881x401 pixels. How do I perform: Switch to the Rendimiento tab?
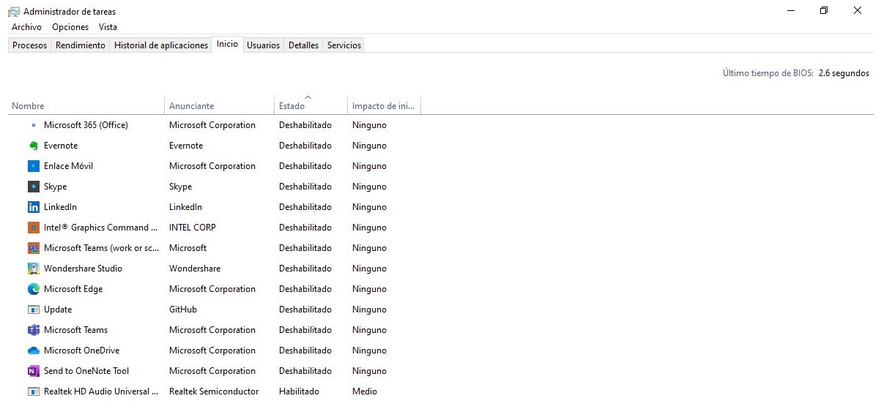[81, 45]
